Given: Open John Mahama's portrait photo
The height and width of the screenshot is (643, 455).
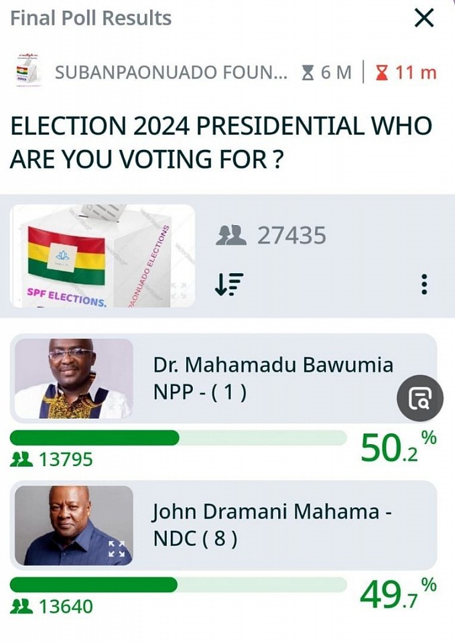Looking at the screenshot, I should (74, 525).
